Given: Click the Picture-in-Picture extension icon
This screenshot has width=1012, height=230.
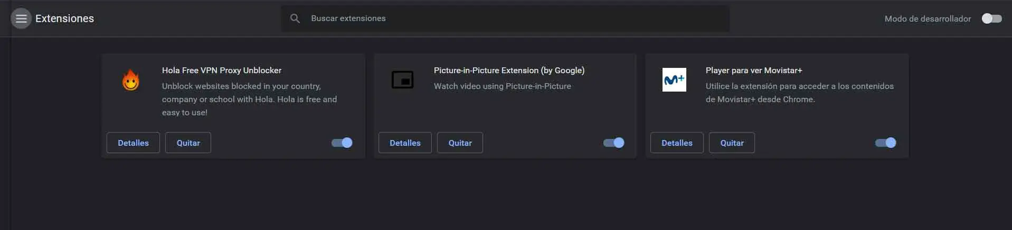Looking at the screenshot, I should tap(403, 80).
